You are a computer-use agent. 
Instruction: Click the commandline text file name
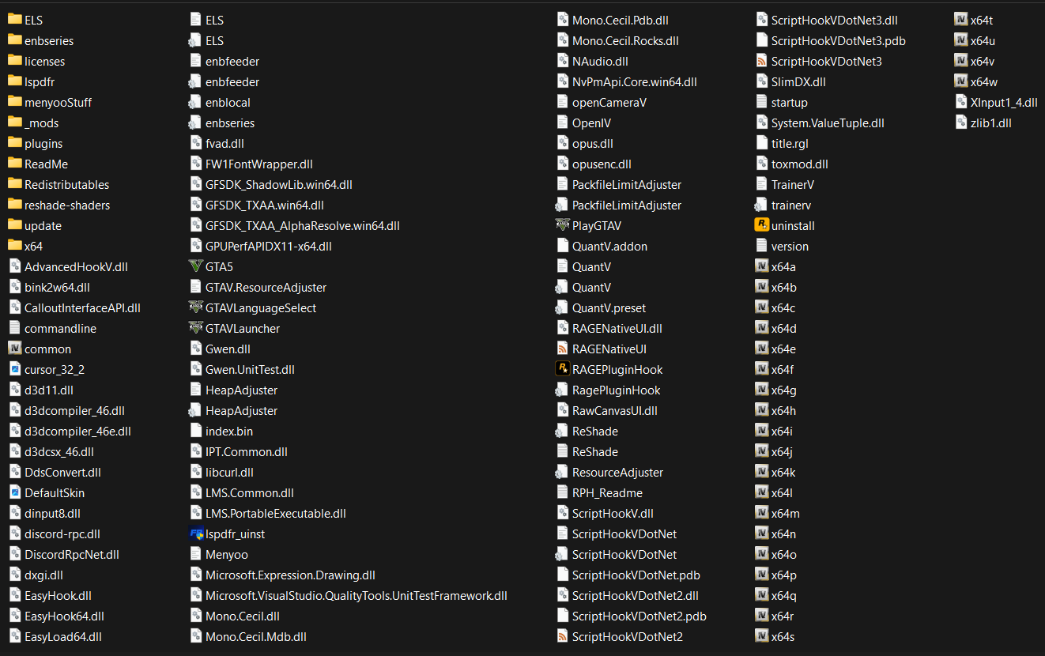[x=60, y=328]
